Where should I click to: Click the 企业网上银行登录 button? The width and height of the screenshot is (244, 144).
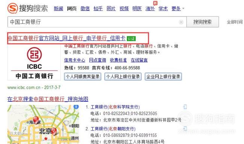(x=163, y=77)
